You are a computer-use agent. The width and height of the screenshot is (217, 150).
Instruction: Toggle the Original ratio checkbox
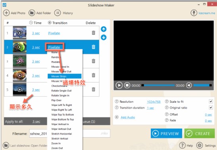coord(211,108)
